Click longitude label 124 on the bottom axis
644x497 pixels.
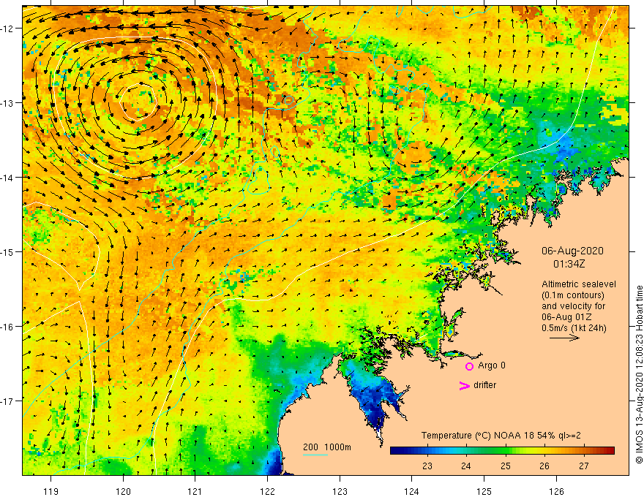(412, 491)
